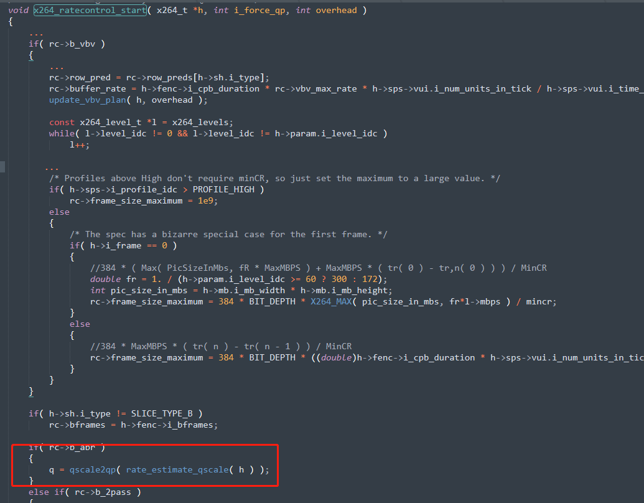Click the 'bizarre special case' comment
Screen dimensions: 644x503
[x=228, y=234]
